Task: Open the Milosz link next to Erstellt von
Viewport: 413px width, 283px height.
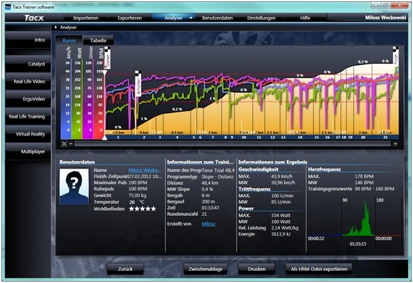Action: pos(208,224)
